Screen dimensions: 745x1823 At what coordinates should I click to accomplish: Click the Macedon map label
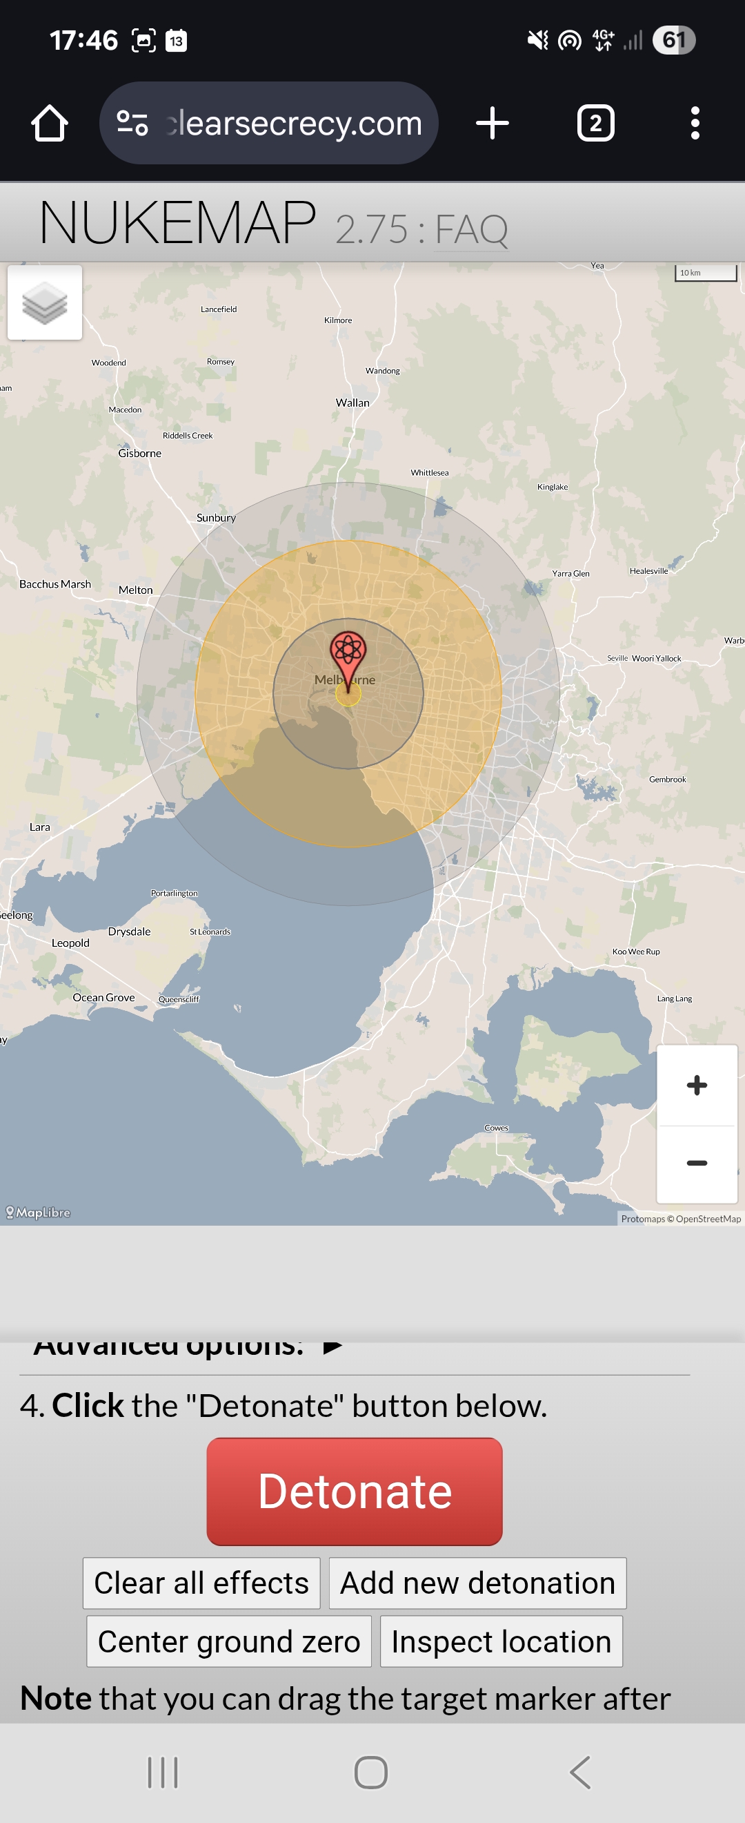click(x=125, y=409)
